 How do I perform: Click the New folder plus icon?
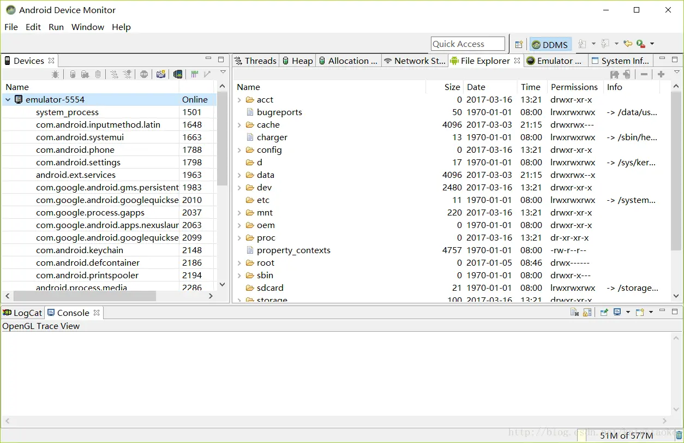pos(661,74)
